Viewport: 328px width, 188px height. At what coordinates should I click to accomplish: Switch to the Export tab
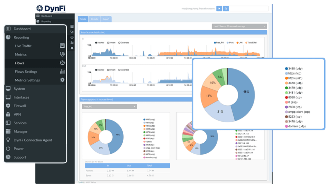[x=106, y=19]
